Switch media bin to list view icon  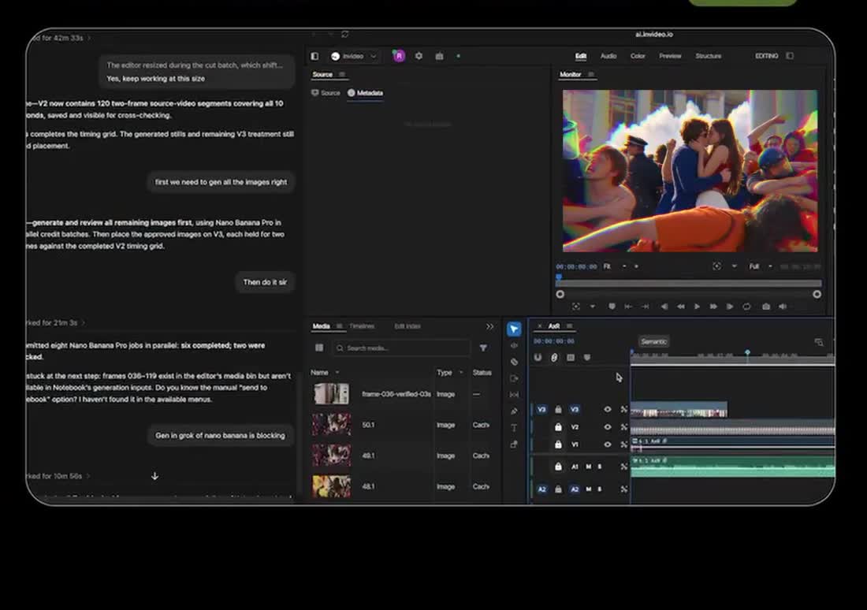click(319, 348)
